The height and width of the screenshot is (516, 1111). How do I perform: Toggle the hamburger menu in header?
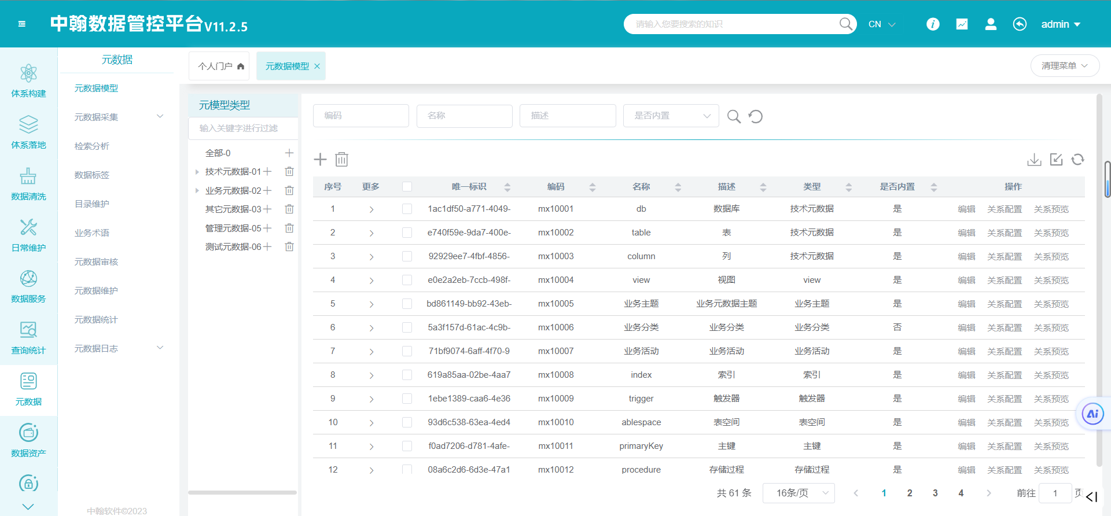[22, 24]
